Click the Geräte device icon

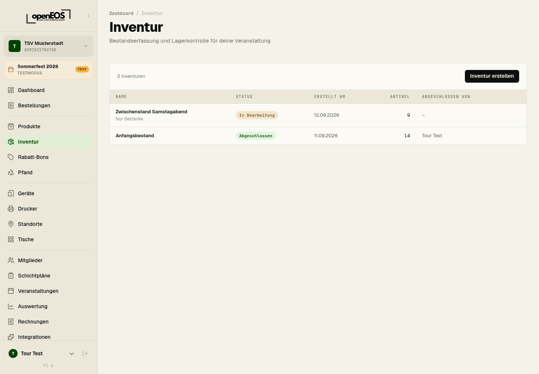coord(11,193)
